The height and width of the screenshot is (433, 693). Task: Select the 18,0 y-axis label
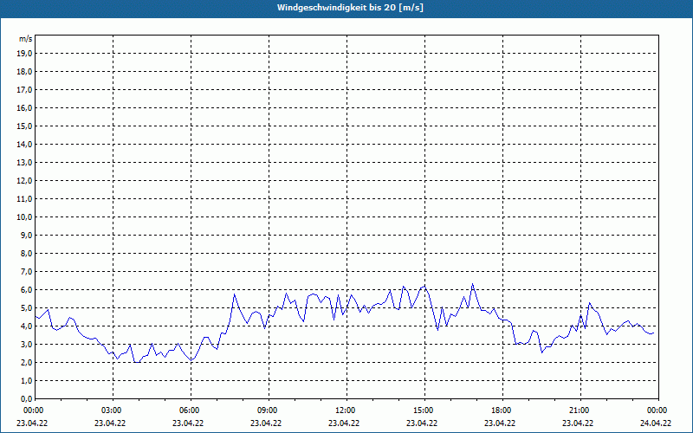pyautogui.click(x=25, y=72)
